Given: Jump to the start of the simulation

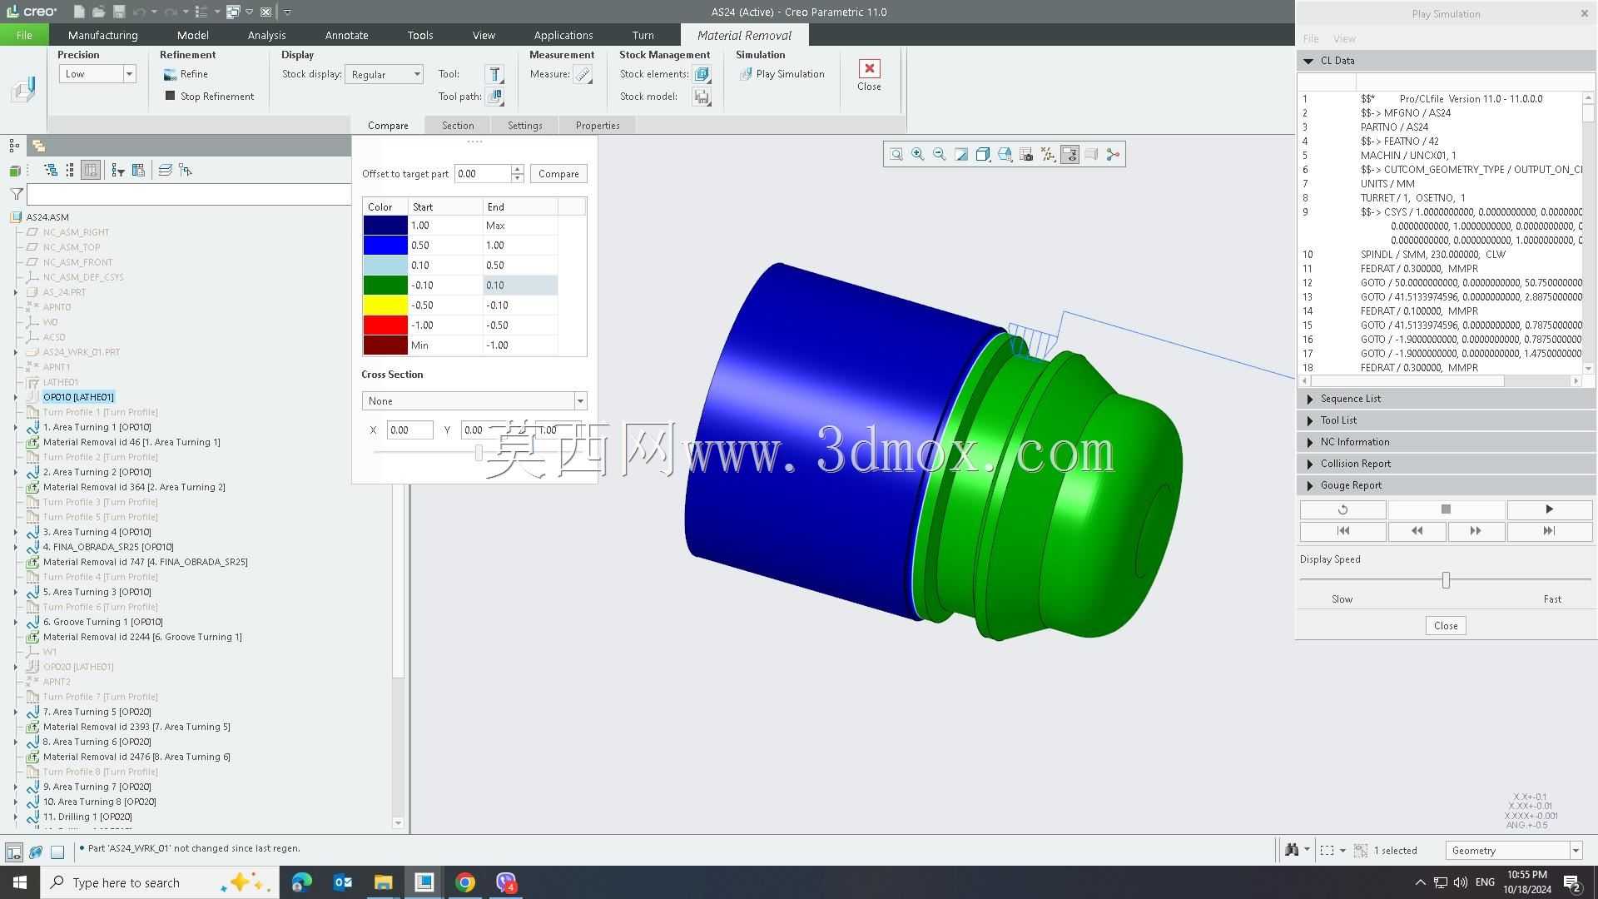Looking at the screenshot, I should pos(1342,531).
